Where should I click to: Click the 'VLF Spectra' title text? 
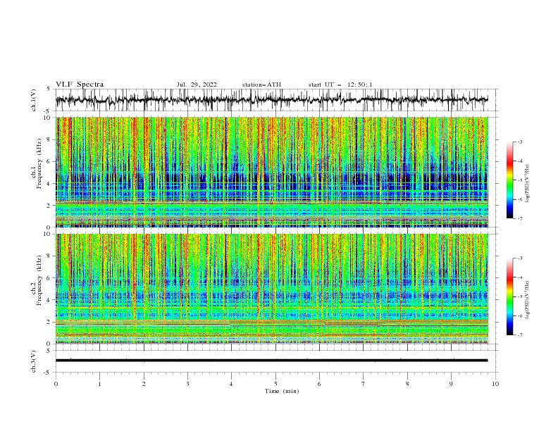coord(80,85)
